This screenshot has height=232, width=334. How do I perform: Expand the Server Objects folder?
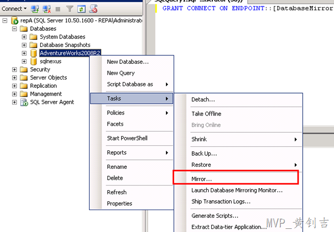pyautogui.click(x=14, y=78)
